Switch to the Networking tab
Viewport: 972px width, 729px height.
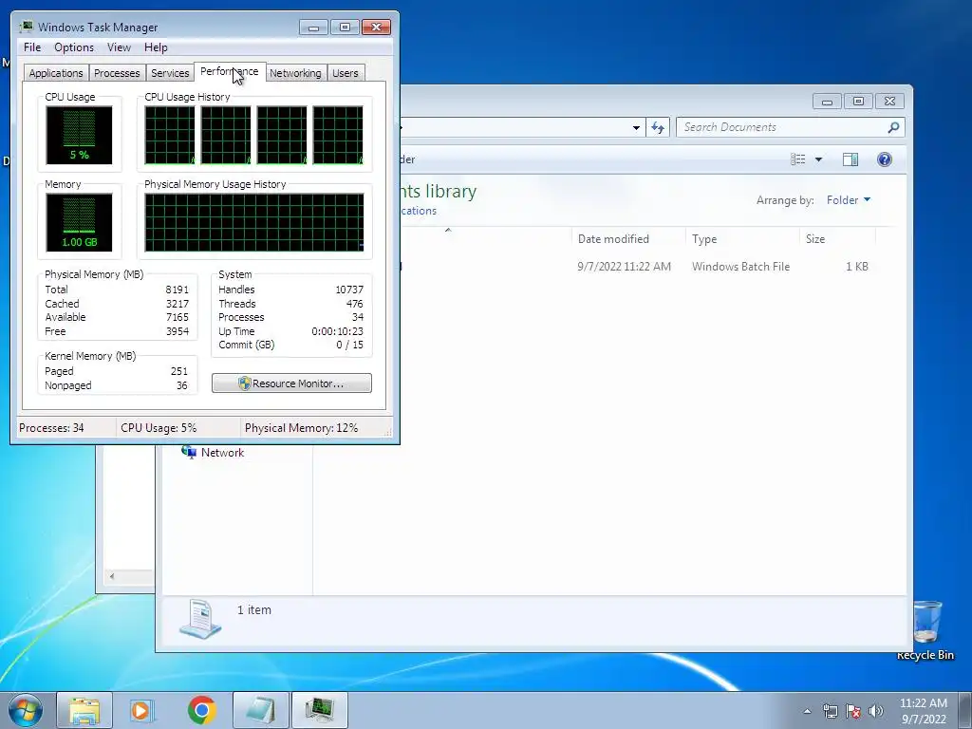click(295, 73)
